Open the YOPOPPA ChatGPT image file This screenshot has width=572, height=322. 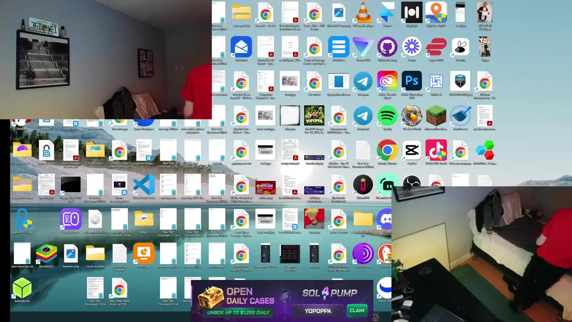point(314,116)
